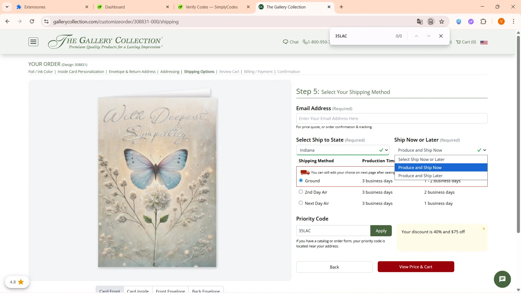This screenshot has height=293, width=521.
Task: Click the page vertical scrollbar
Action: [518, 134]
